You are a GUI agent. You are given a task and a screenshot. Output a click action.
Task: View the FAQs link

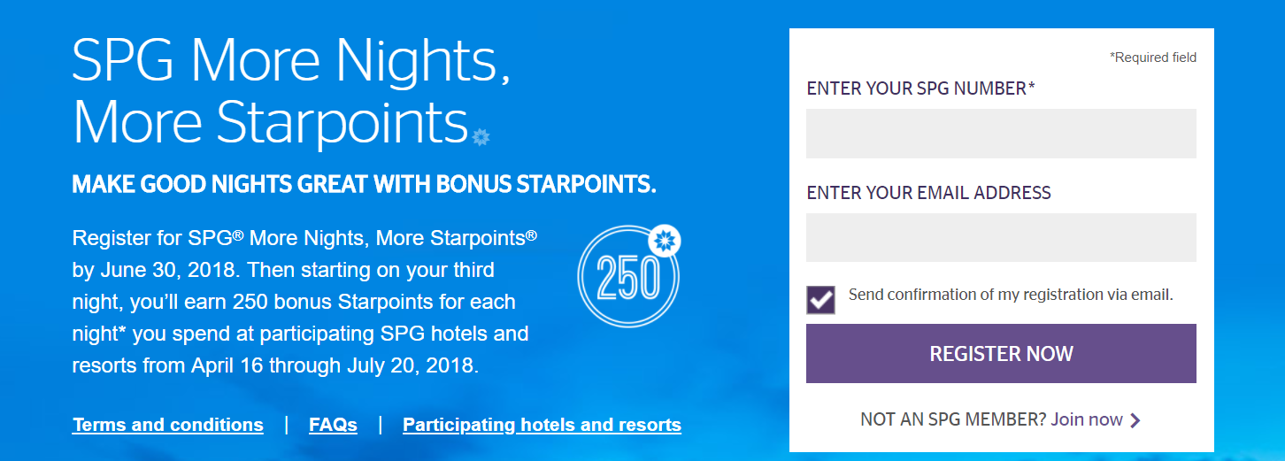tap(333, 425)
